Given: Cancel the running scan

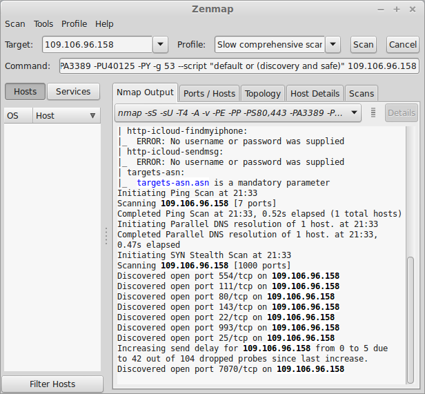Looking at the screenshot, I should coord(403,44).
